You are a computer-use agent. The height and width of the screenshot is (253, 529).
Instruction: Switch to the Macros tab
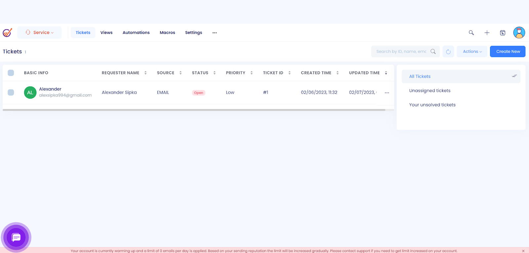coord(167,33)
